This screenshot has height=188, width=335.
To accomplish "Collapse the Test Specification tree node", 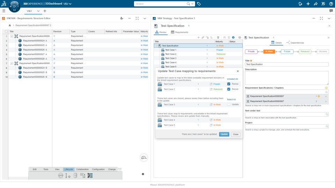I will (156, 46).
